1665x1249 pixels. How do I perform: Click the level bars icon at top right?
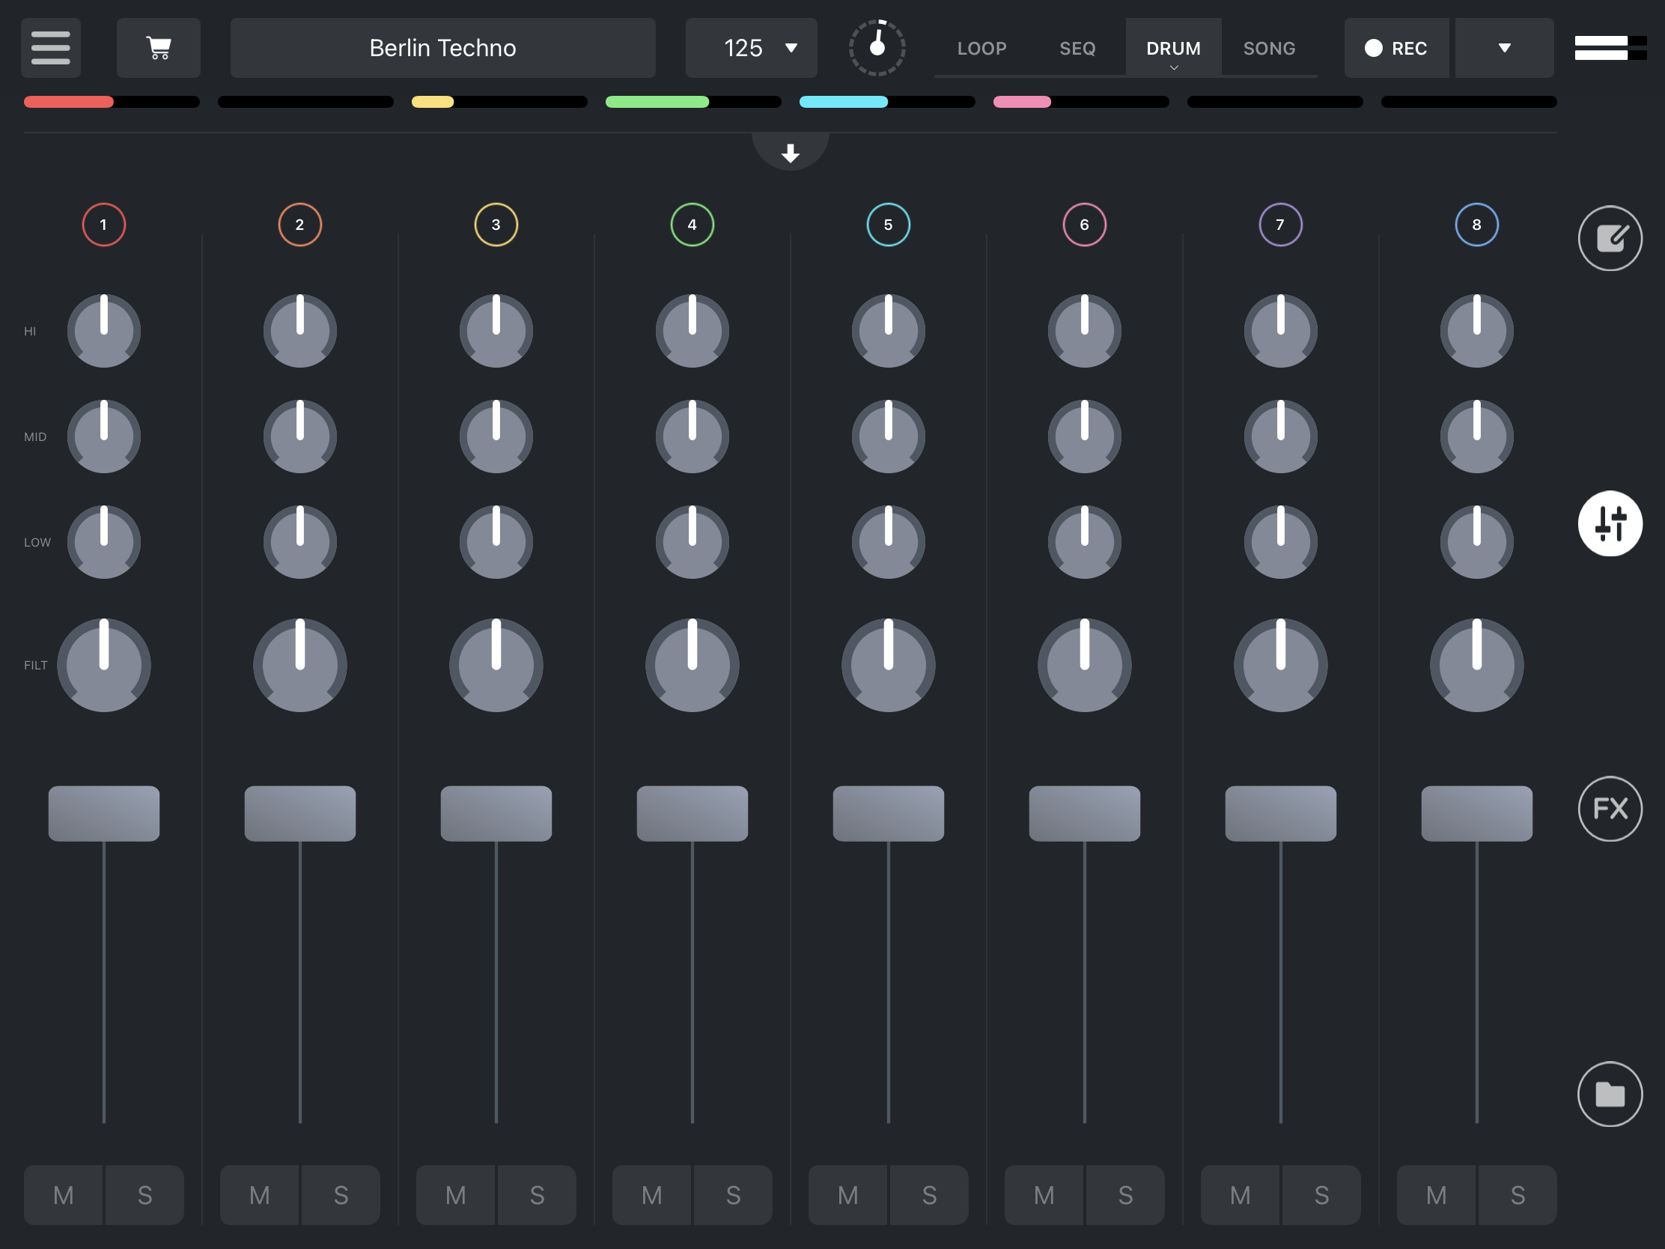pos(1610,47)
